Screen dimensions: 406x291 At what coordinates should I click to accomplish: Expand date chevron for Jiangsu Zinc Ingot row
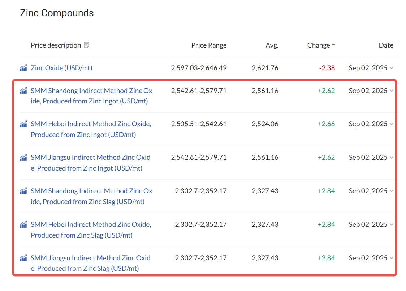pos(392,157)
